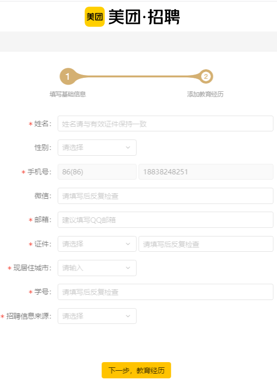Select the 添加教育经历 step label
Viewport: 277px width, 386px height.
(x=205, y=94)
